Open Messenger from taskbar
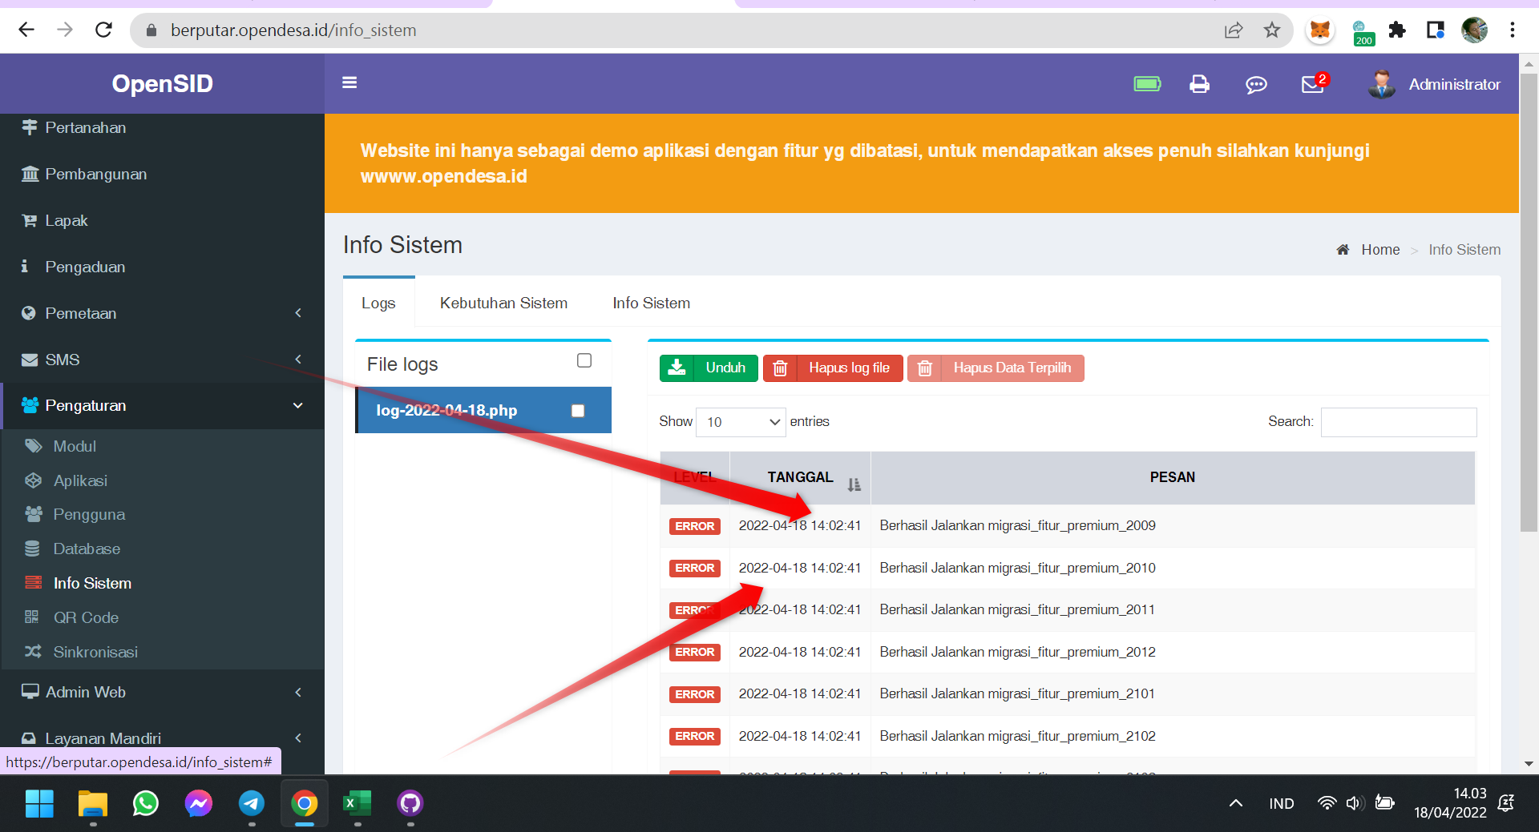The image size is (1539, 832). click(199, 803)
